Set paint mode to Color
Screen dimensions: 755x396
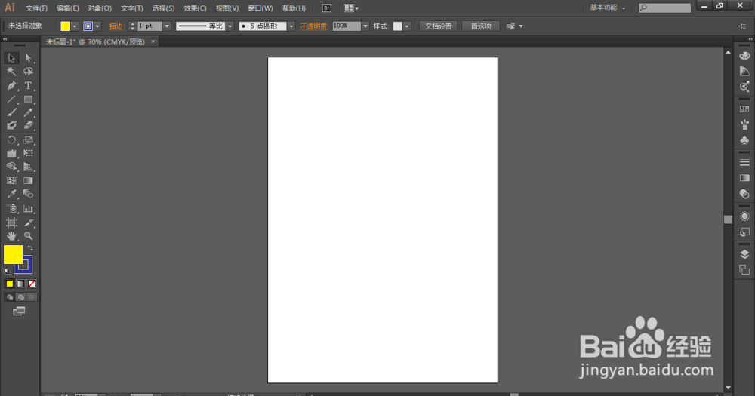[x=10, y=284]
